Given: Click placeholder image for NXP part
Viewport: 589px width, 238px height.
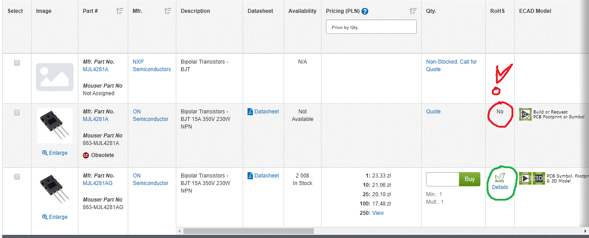Looking at the screenshot, I should tap(55, 77).
